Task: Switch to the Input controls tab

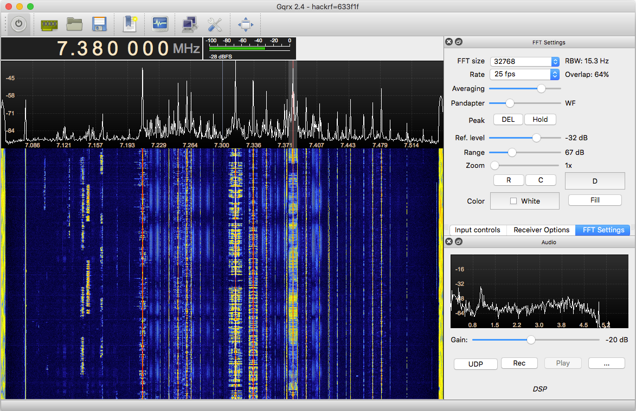Action: tap(478, 230)
